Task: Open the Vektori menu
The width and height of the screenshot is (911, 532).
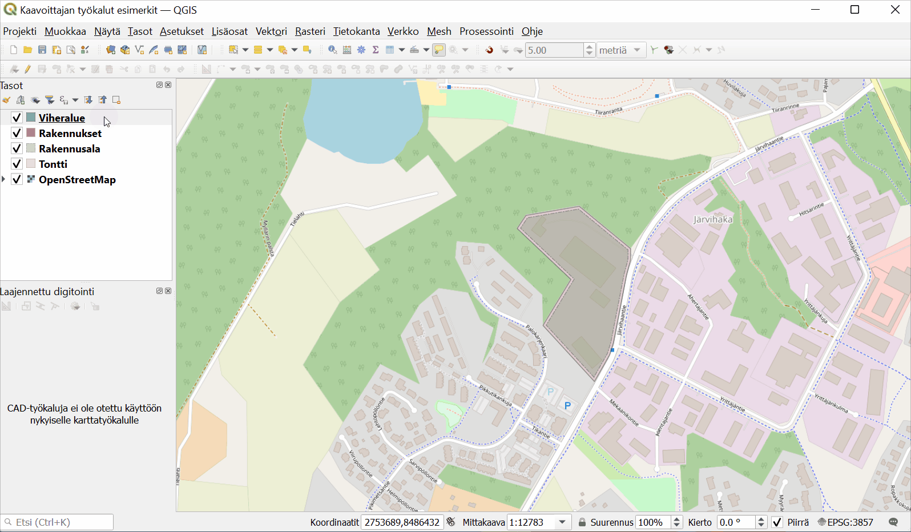Action: pos(271,31)
